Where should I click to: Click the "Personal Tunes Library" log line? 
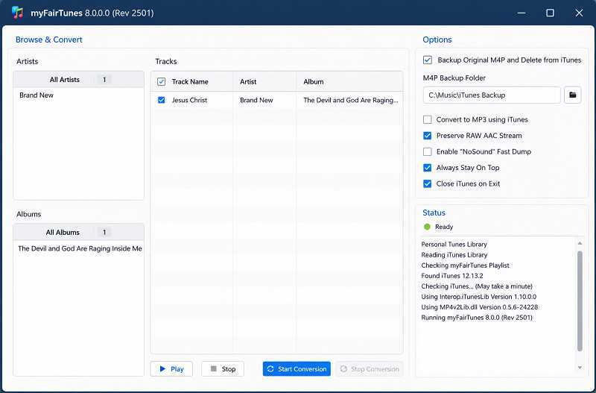coord(454,245)
